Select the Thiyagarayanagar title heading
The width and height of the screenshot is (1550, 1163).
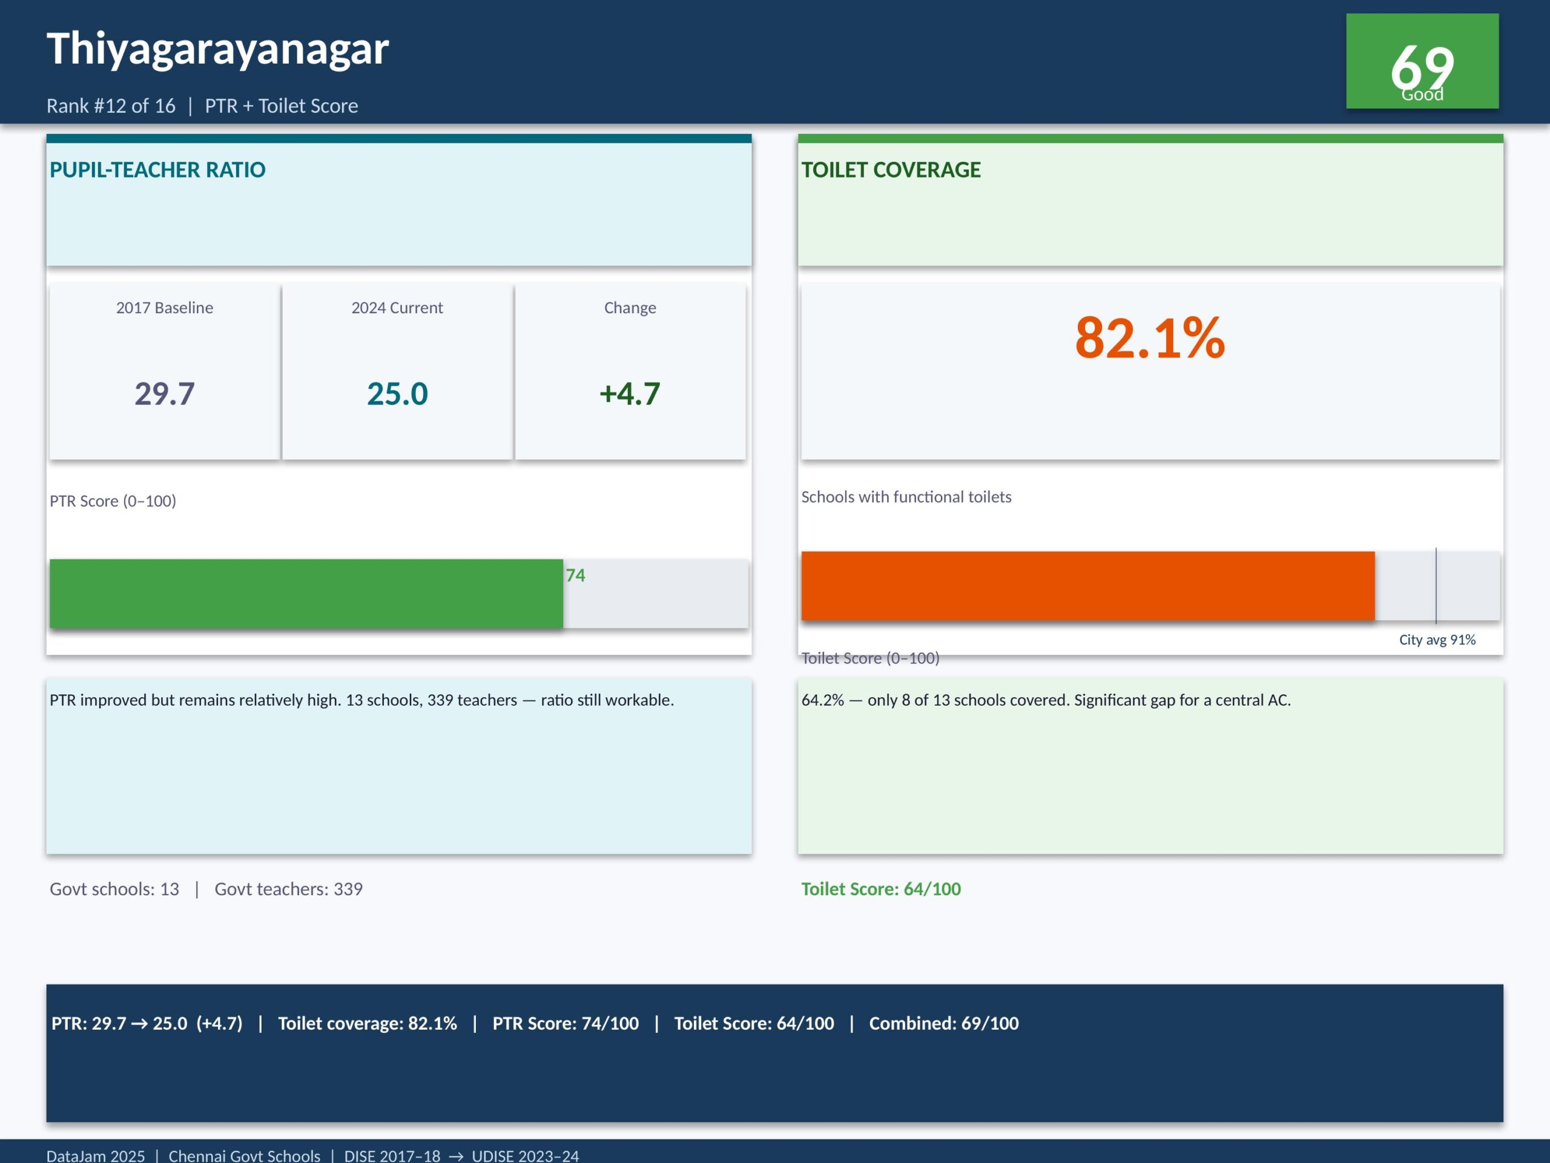(217, 48)
